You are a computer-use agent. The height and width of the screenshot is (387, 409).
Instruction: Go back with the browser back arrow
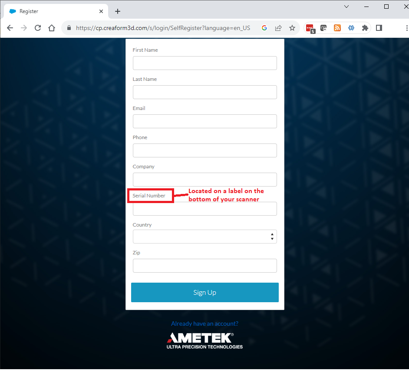pyautogui.click(x=10, y=28)
